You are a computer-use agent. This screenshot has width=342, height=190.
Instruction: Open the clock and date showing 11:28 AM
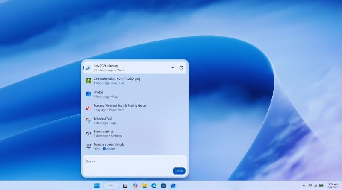point(333,186)
